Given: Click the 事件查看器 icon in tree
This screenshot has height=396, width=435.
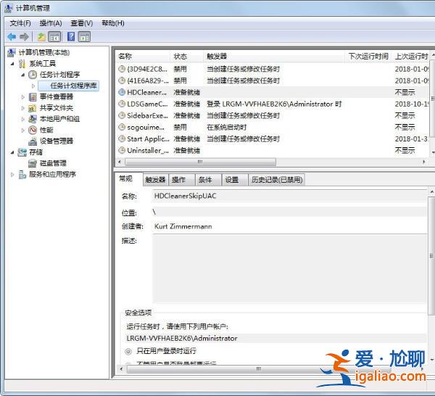Looking at the screenshot, I should (33, 97).
